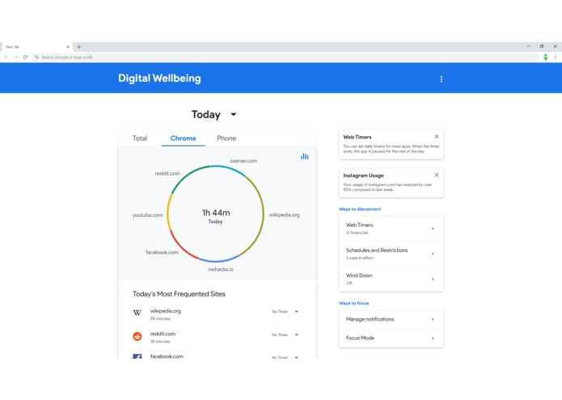Screen dimensions: 562x400
Task: Open wikipedia.org in the frequented sites list
Action: click(166, 311)
